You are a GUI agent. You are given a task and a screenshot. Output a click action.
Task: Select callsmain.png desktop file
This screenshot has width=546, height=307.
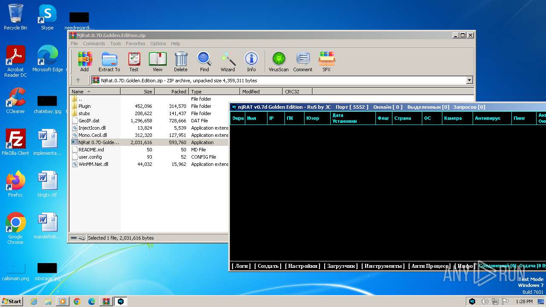tap(15, 271)
